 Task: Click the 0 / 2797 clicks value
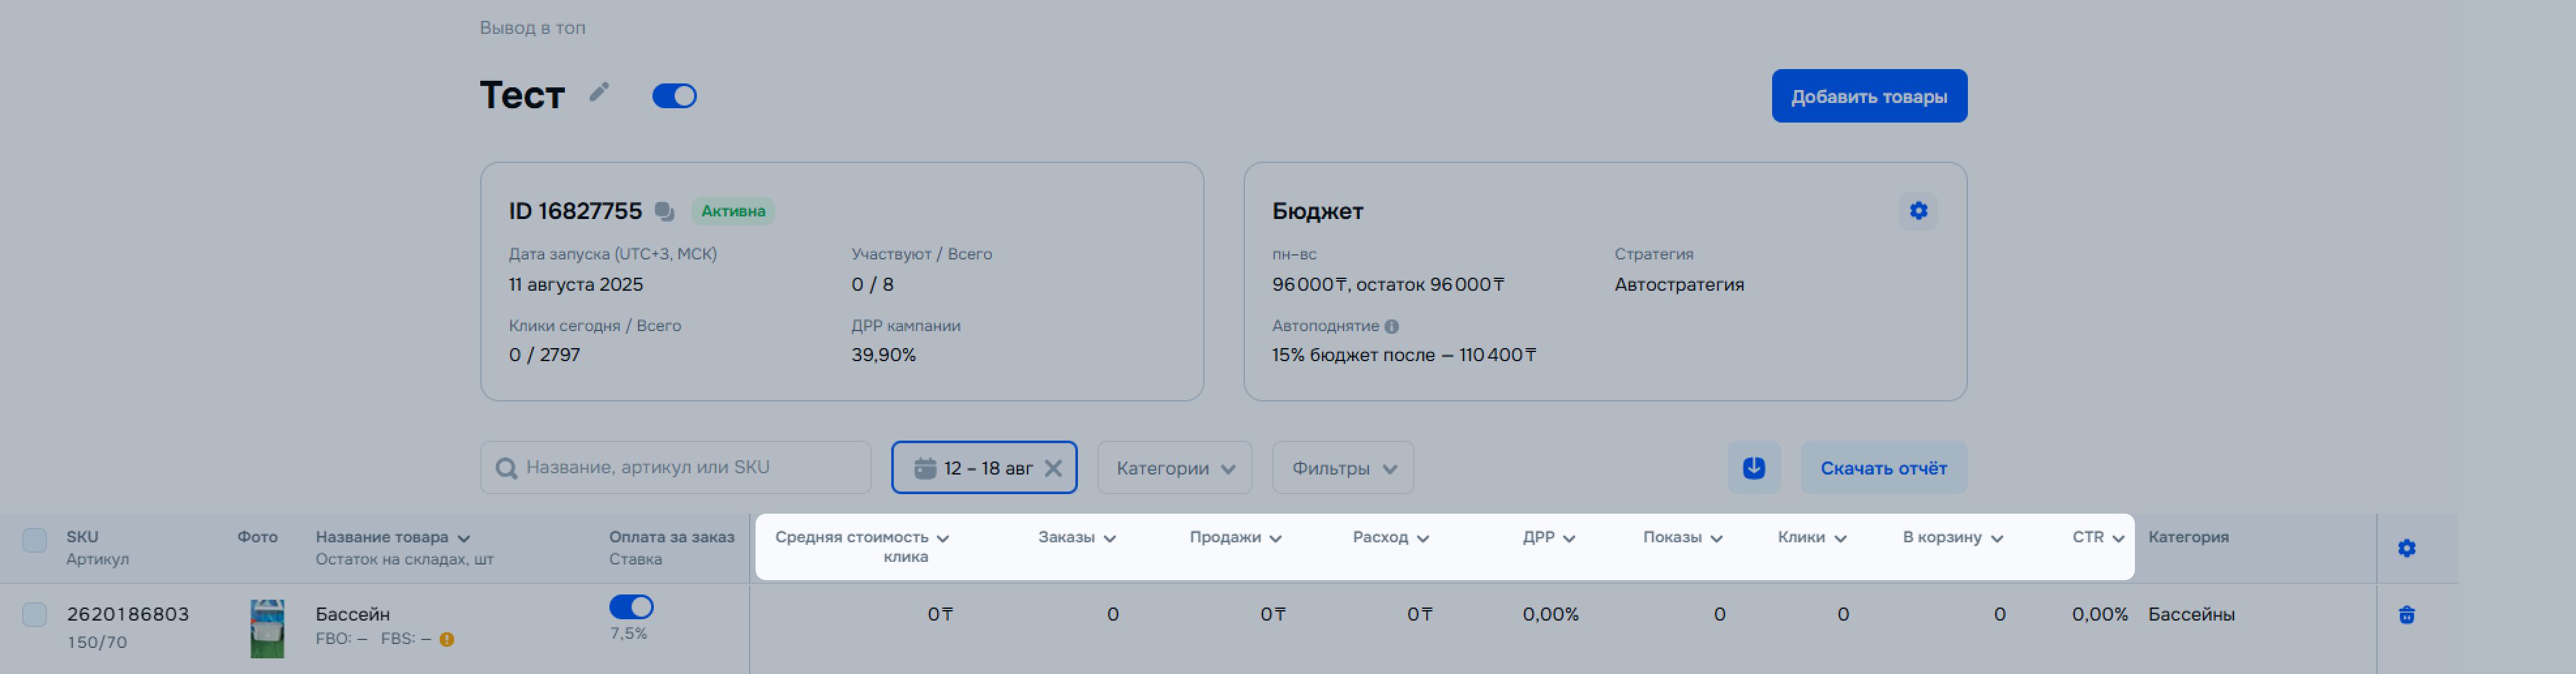[x=544, y=355]
